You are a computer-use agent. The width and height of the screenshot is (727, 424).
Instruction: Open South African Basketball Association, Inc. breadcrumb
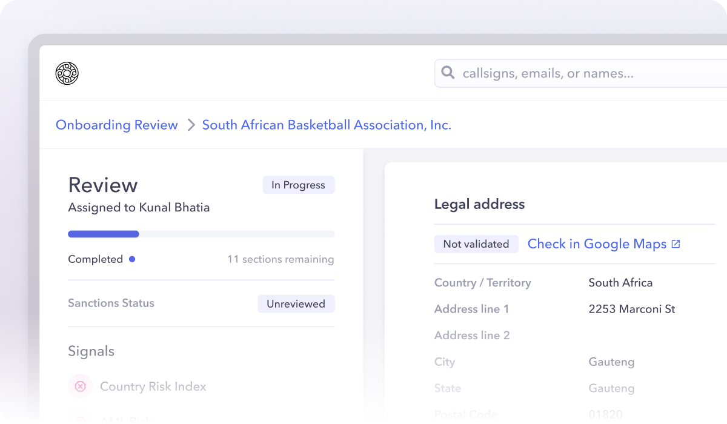(x=327, y=125)
